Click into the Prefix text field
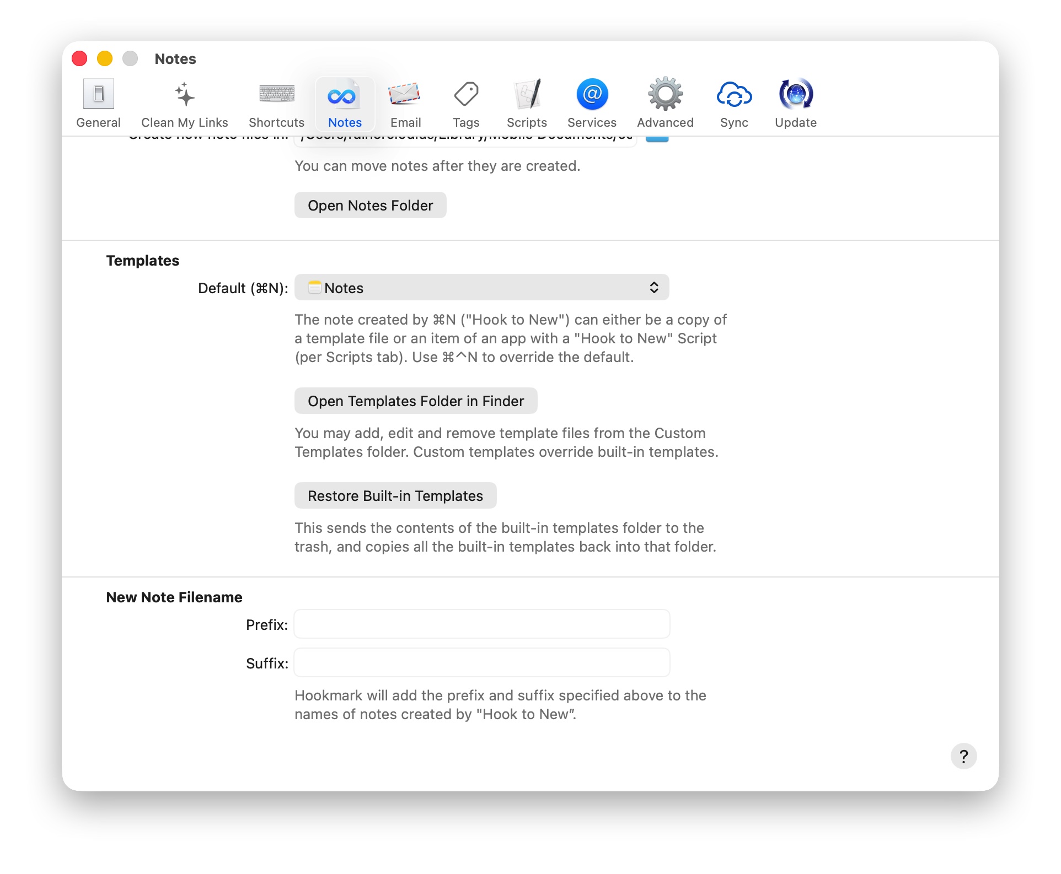This screenshot has width=1061, height=874. [x=482, y=624]
